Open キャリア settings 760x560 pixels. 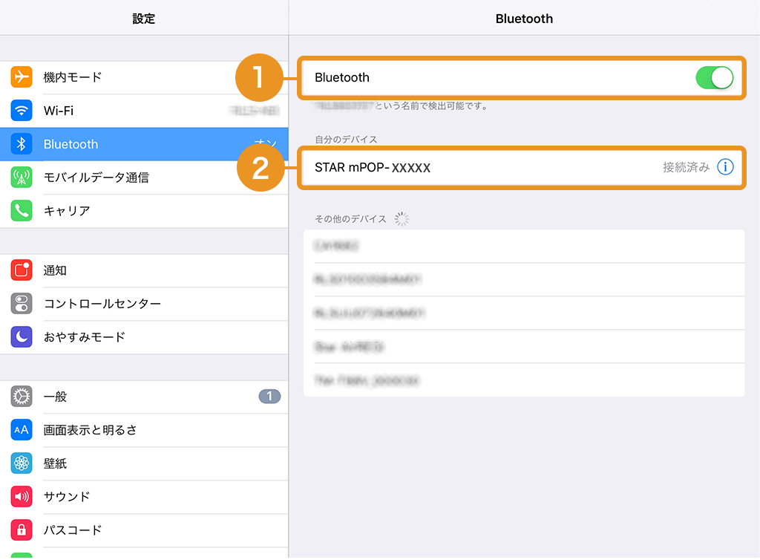click(x=144, y=211)
